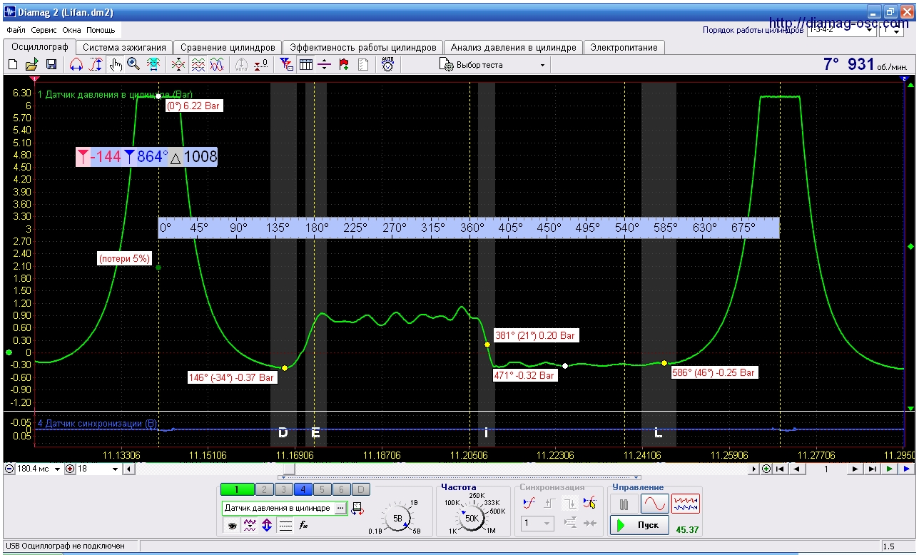
Task: Jump to the first frame button
Action: tap(781, 469)
